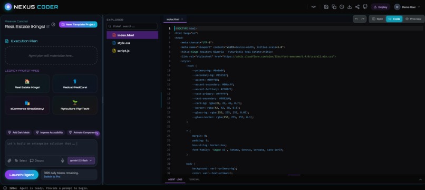Choose Improve Accessibility suggestion chip
This screenshot has width=425, height=190.
[49, 132]
